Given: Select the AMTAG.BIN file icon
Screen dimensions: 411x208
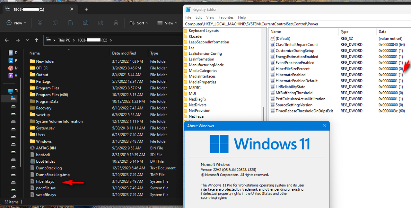Looking at the screenshot, I should click(x=32, y=148).
